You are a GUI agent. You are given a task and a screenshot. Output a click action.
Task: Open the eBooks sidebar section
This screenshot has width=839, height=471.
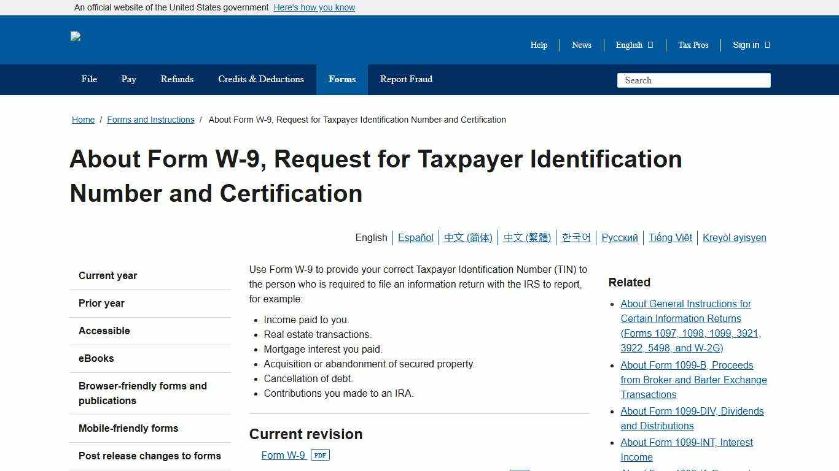[x=96, y=358]
